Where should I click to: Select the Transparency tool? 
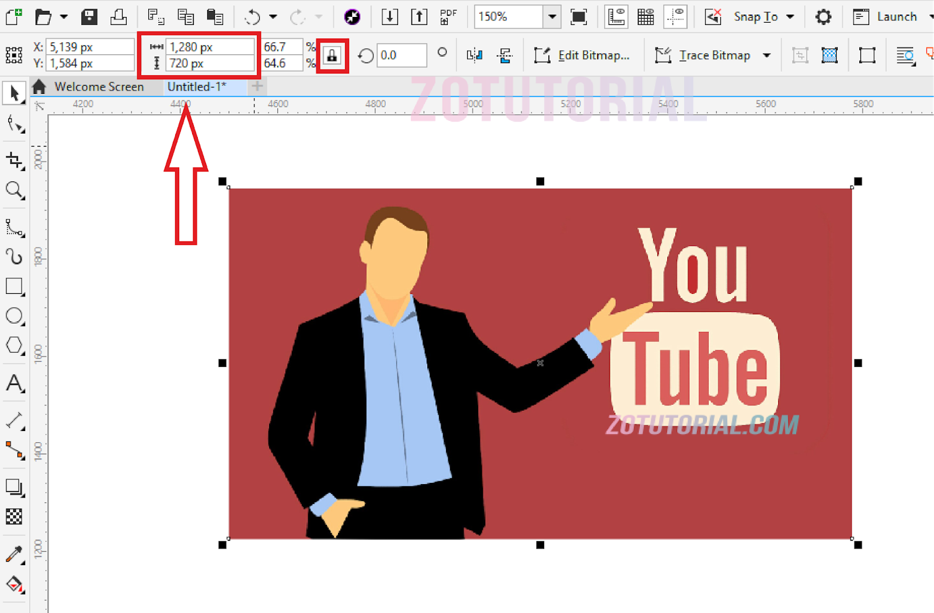point(15,517)
